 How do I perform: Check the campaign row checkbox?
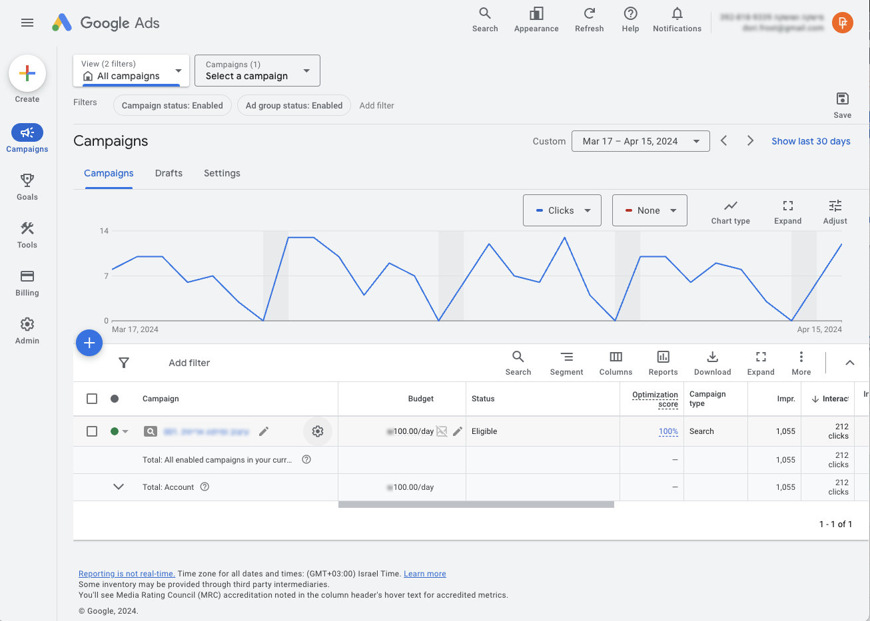92,431
